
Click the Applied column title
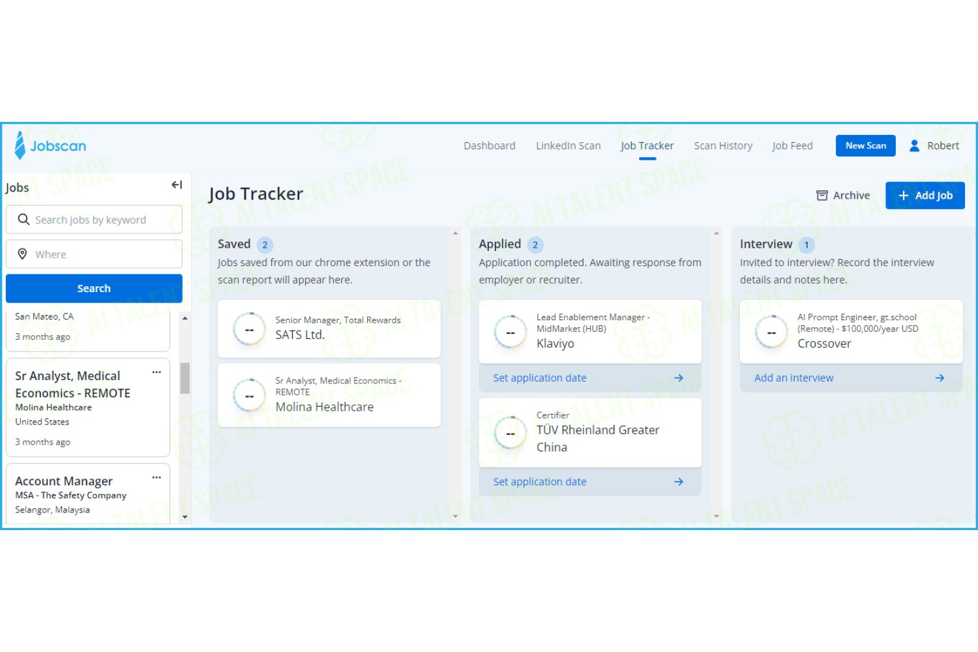point(500,244)
